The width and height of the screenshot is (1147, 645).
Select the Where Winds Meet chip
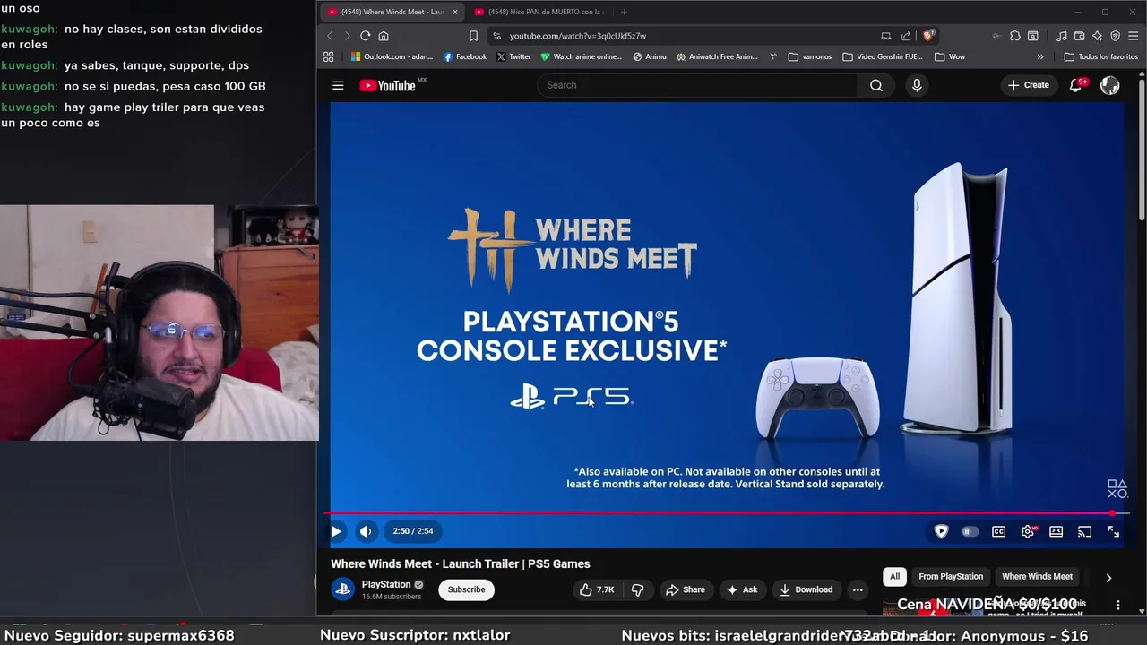1037,576
